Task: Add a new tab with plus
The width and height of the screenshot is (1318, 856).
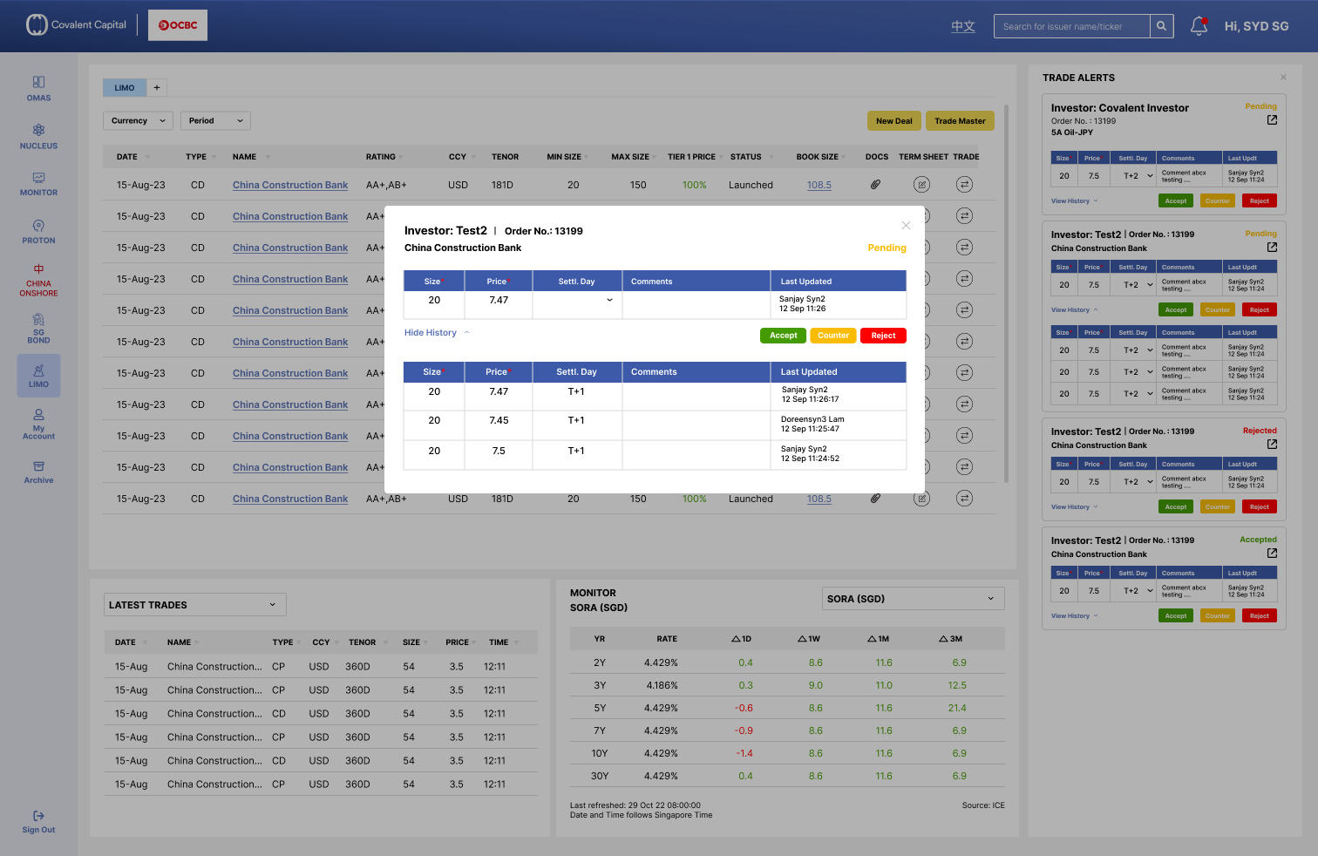Action: click(x=157, y=88)
